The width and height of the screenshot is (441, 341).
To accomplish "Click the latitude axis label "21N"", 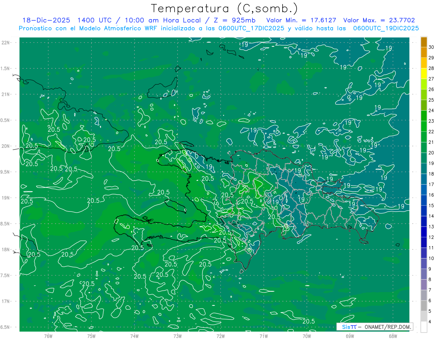I will point(6,94).
